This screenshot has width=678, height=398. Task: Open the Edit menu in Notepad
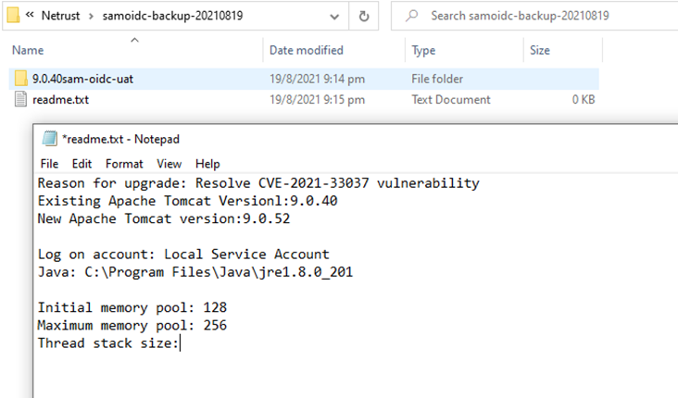coord(82,164)
